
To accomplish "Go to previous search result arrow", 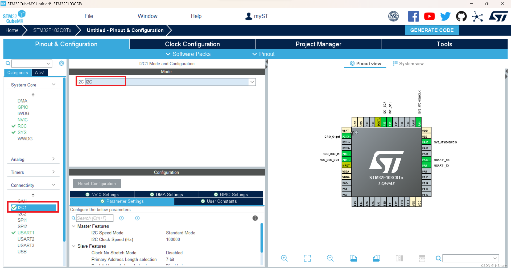I will tap(121, 218).
